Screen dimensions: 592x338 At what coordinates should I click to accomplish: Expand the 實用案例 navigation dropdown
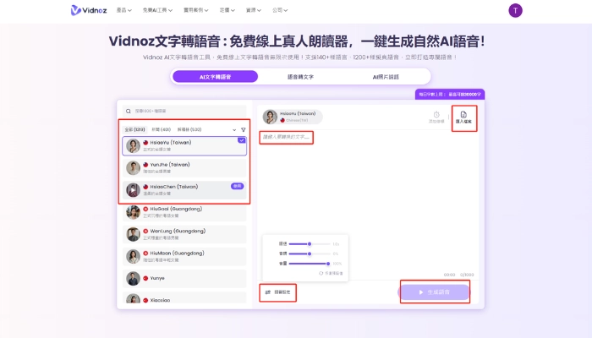(x=195, y=10)
